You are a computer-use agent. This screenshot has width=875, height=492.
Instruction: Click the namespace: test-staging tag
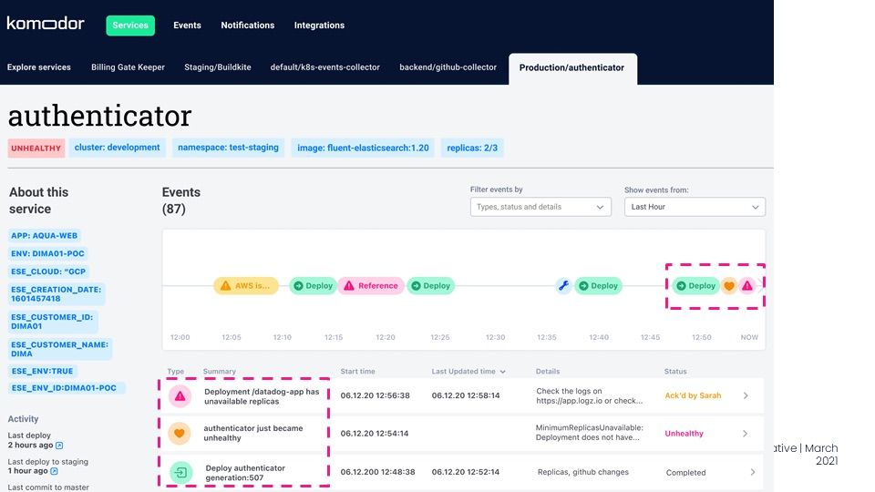pos(228,148)
